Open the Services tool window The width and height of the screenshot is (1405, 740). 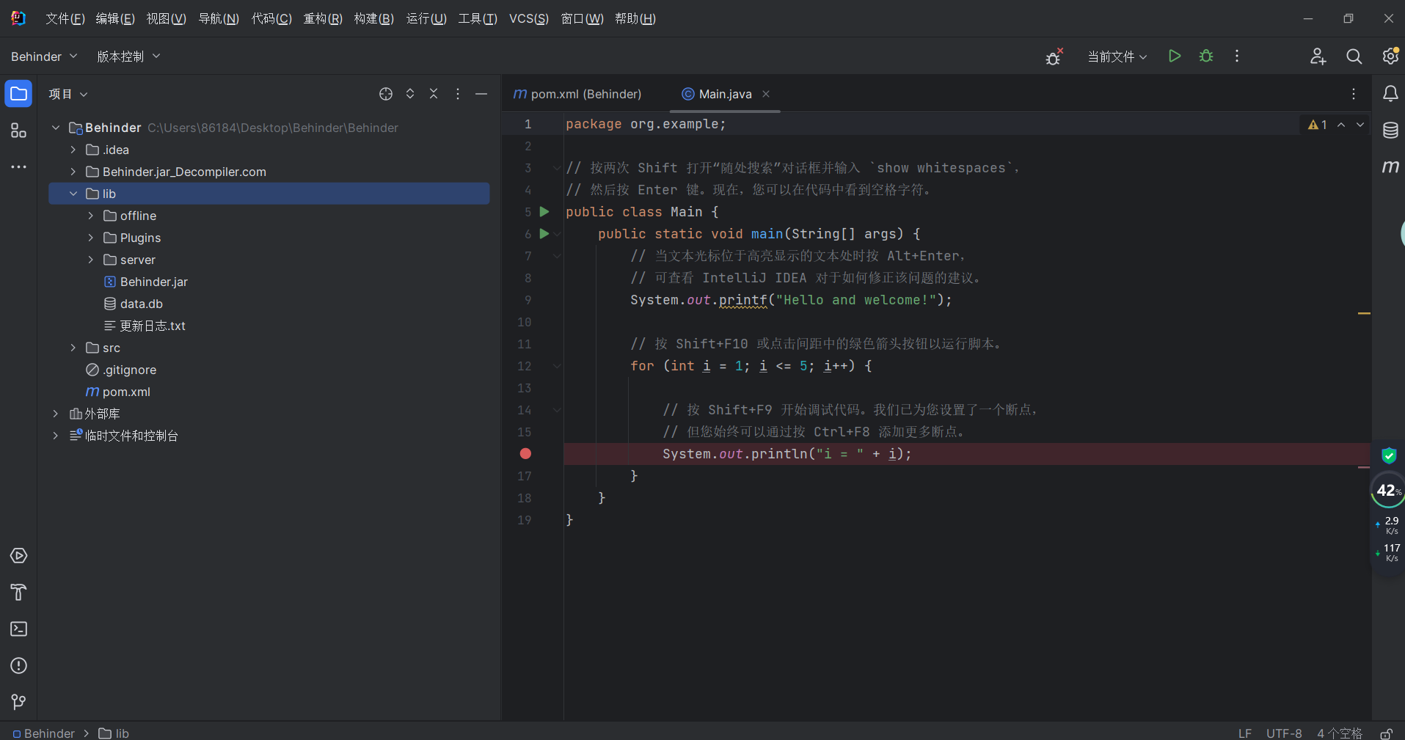pos(18,556)
